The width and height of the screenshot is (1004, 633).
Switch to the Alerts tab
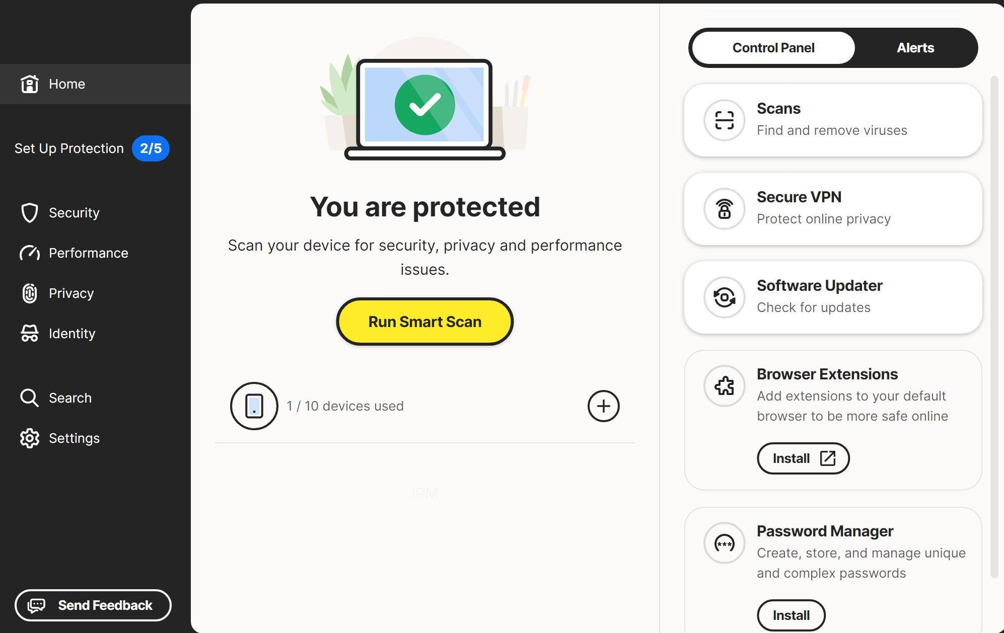coord(915,48)
